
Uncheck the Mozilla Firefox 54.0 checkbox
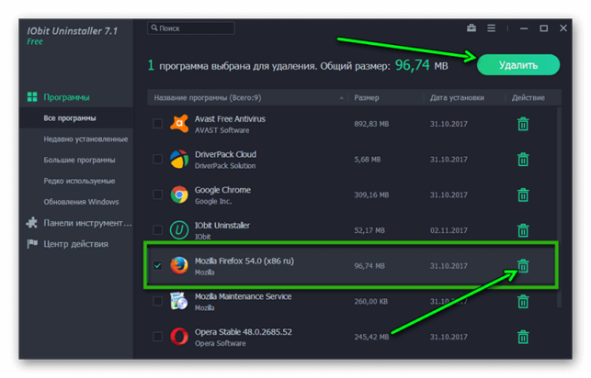[157, 265]
